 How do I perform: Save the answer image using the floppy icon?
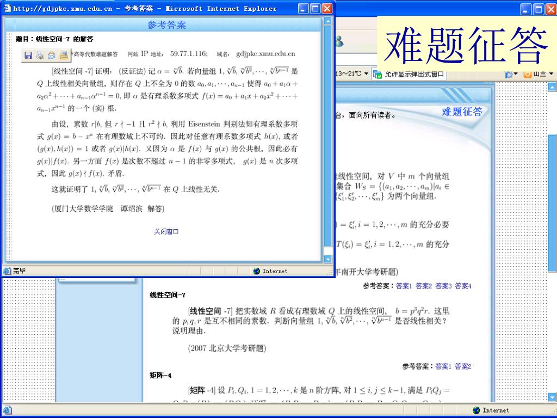click(x=28, y=55)
